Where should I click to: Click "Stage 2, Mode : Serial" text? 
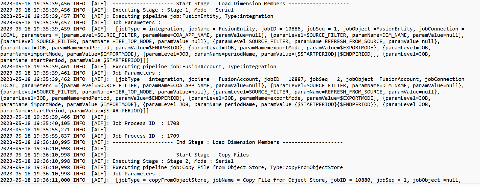pos(200,161)
